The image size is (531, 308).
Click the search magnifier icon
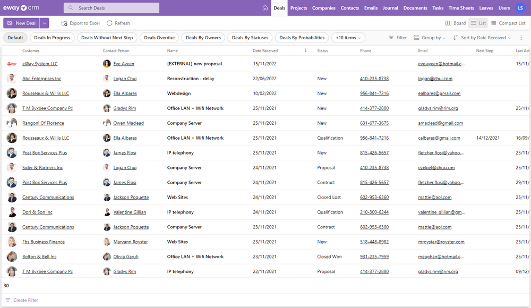(71, 8)
